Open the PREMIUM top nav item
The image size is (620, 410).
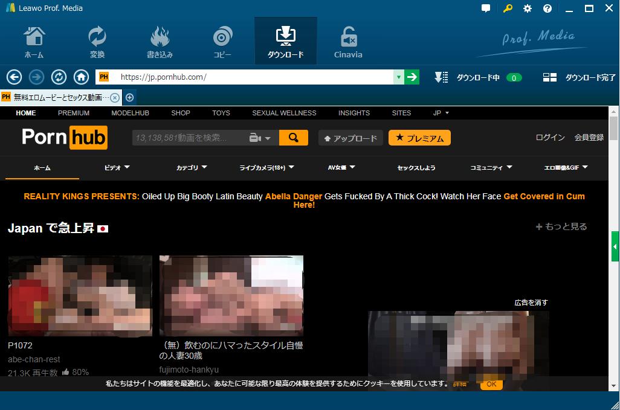tap(74, 113)
